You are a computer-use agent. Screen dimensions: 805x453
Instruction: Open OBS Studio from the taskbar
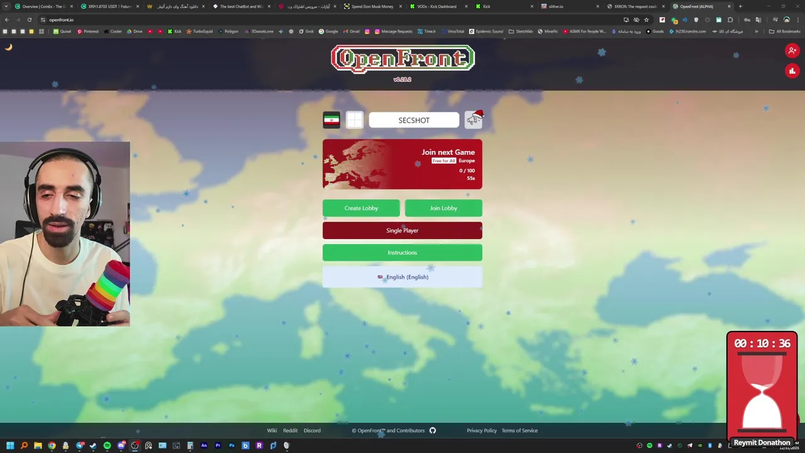click(x=135, y=445)
